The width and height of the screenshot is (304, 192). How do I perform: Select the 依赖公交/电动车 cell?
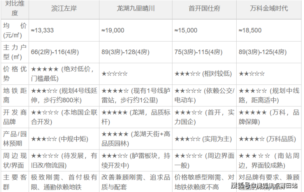point(204,95)
